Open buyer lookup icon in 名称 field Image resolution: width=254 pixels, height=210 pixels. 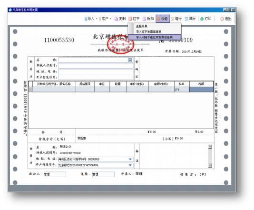pos(130,60)
